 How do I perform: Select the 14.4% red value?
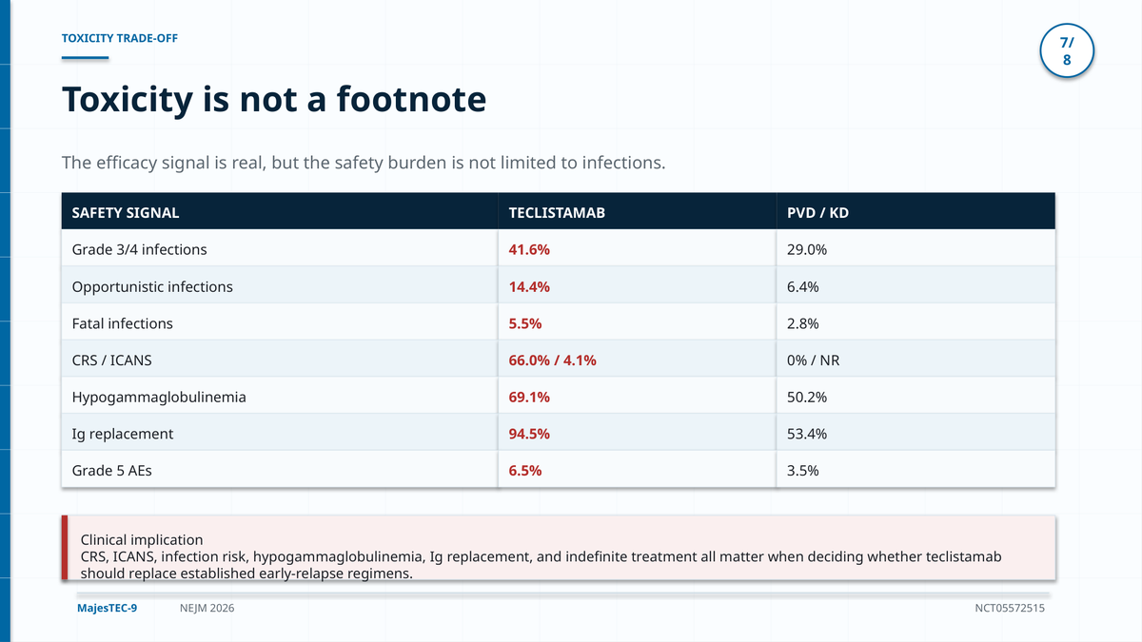click(529, 286)
